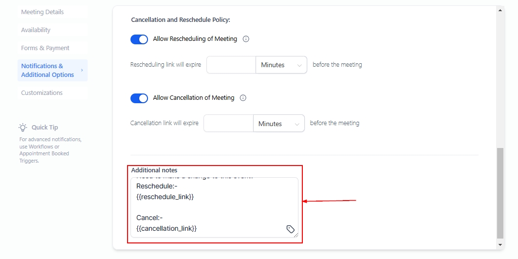Click the tag icon in Additional notes
Screen dimensions: 518x259
(290, 229)
